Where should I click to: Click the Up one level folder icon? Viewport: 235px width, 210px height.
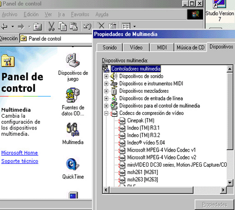pyautogui.click(x=38, y=26)
